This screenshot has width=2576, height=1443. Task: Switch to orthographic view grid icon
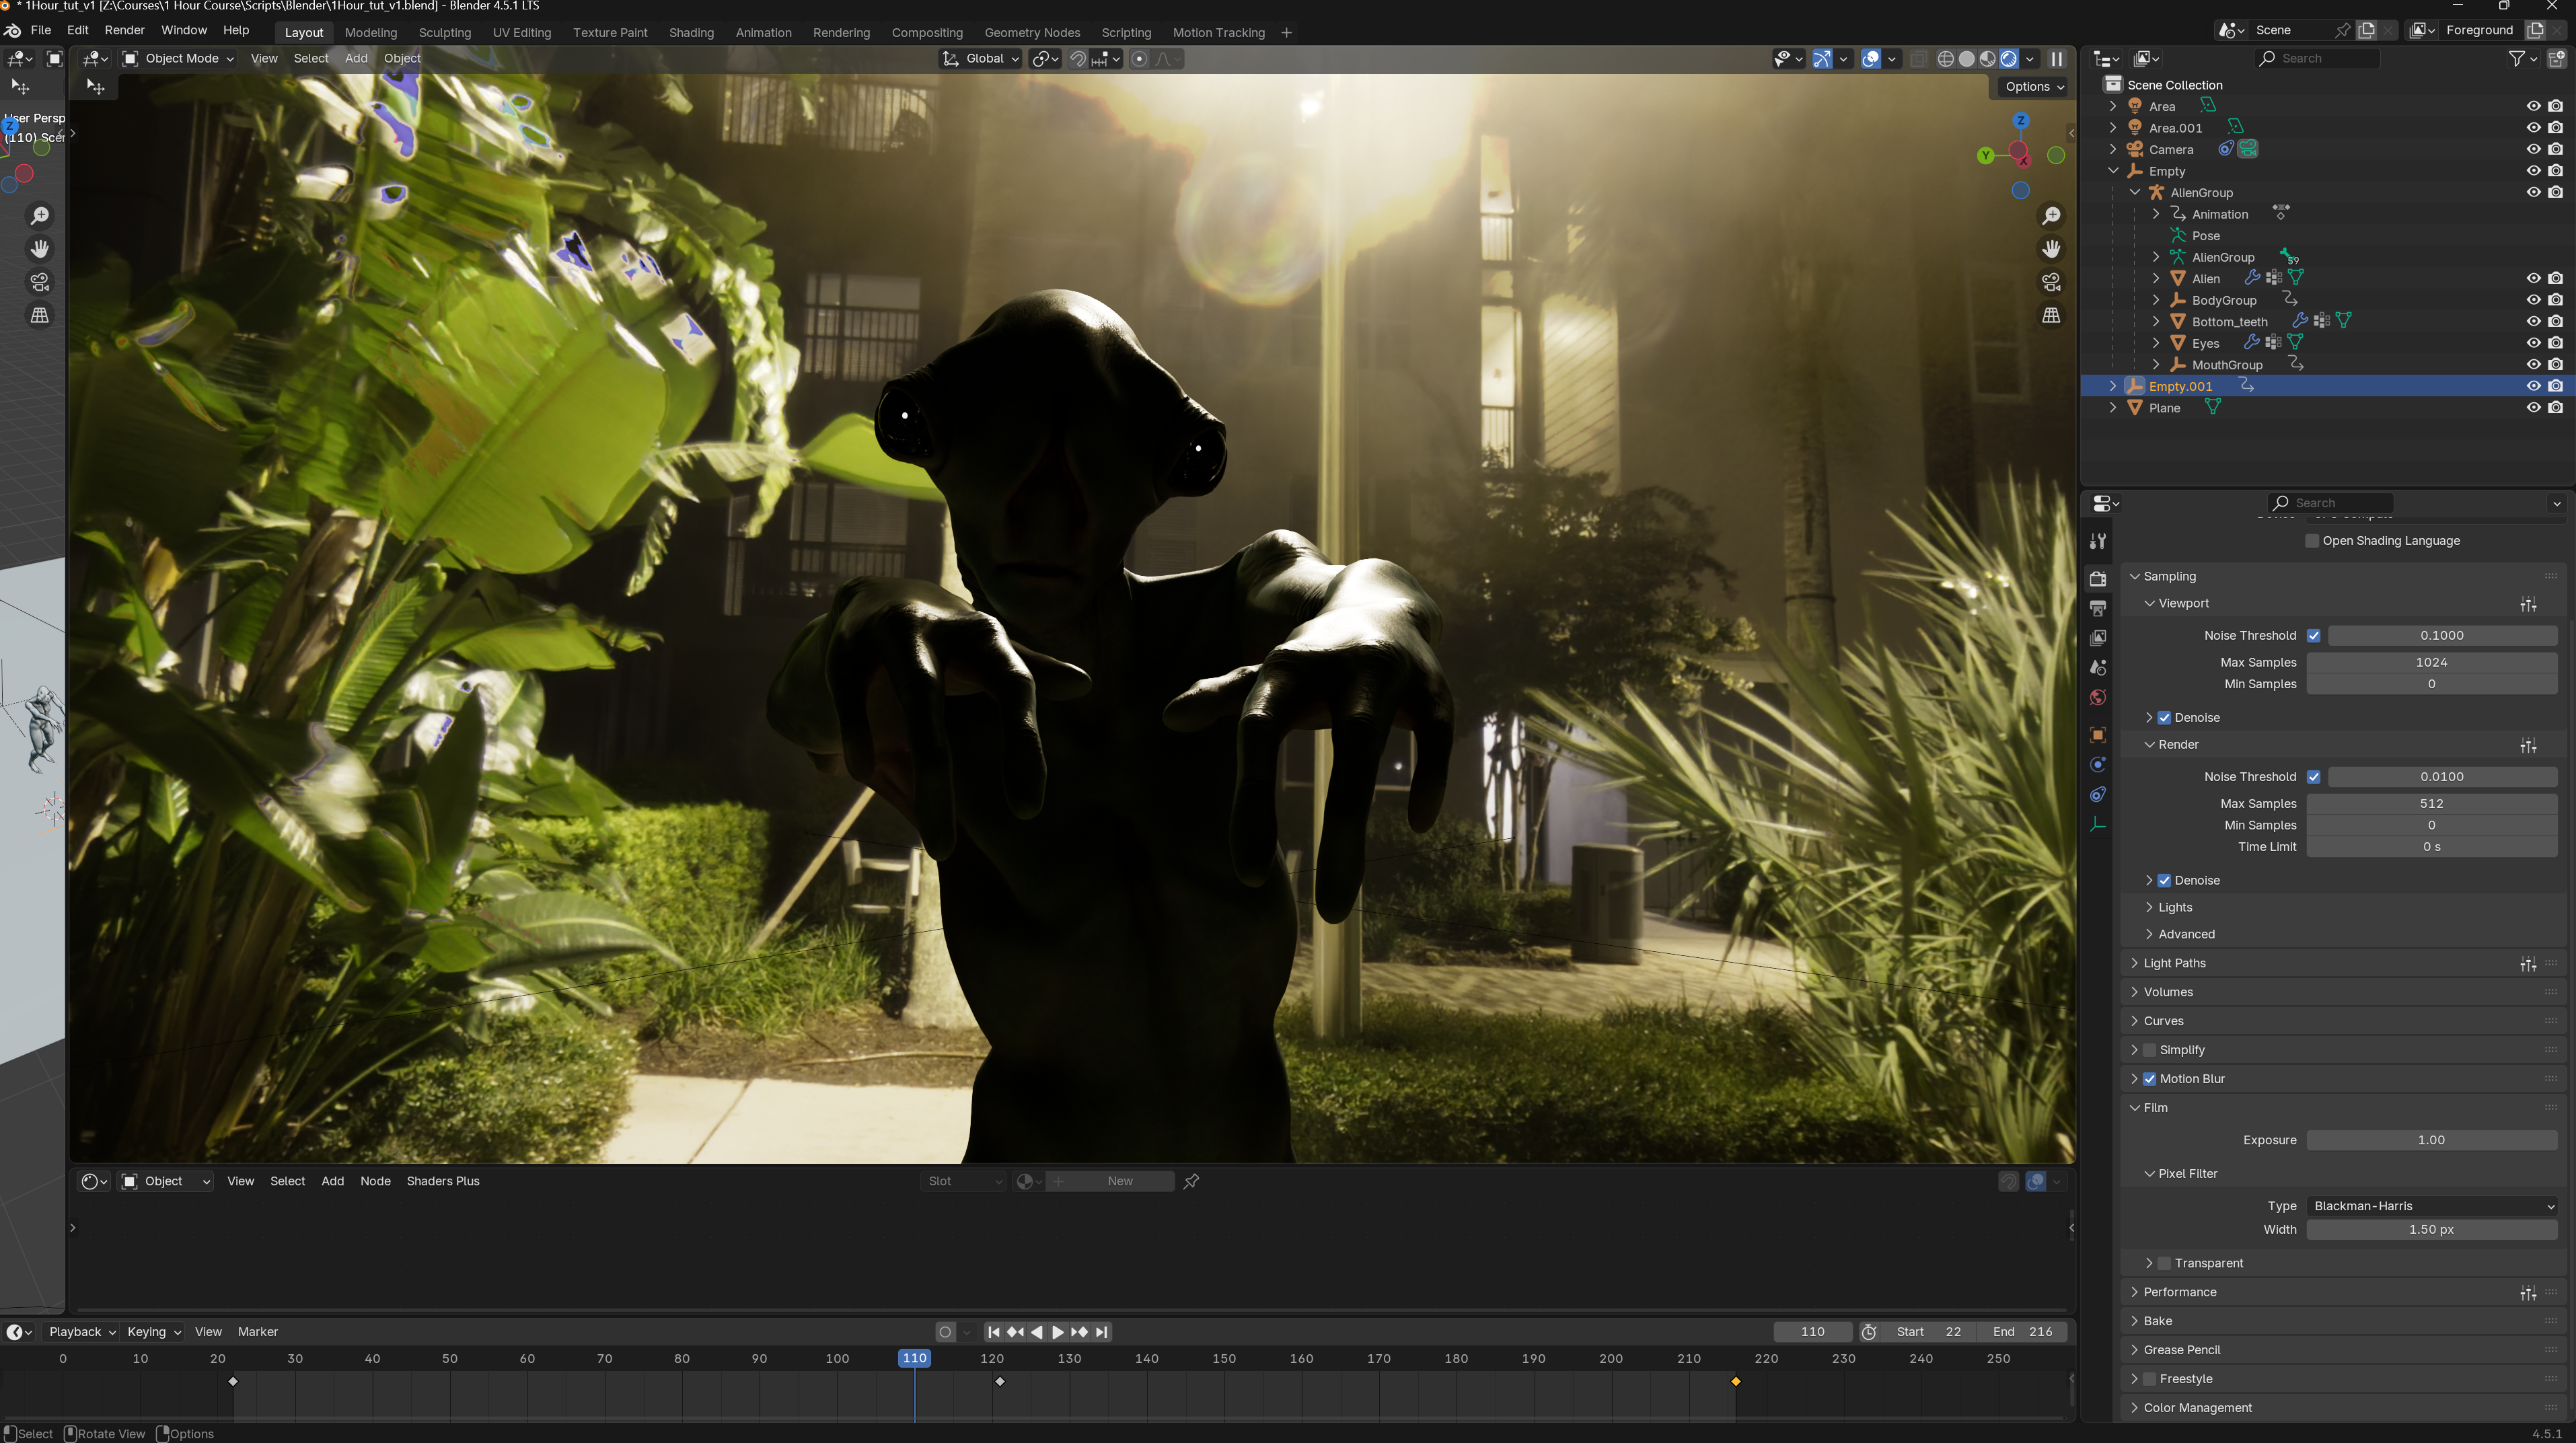[2051, 315]
